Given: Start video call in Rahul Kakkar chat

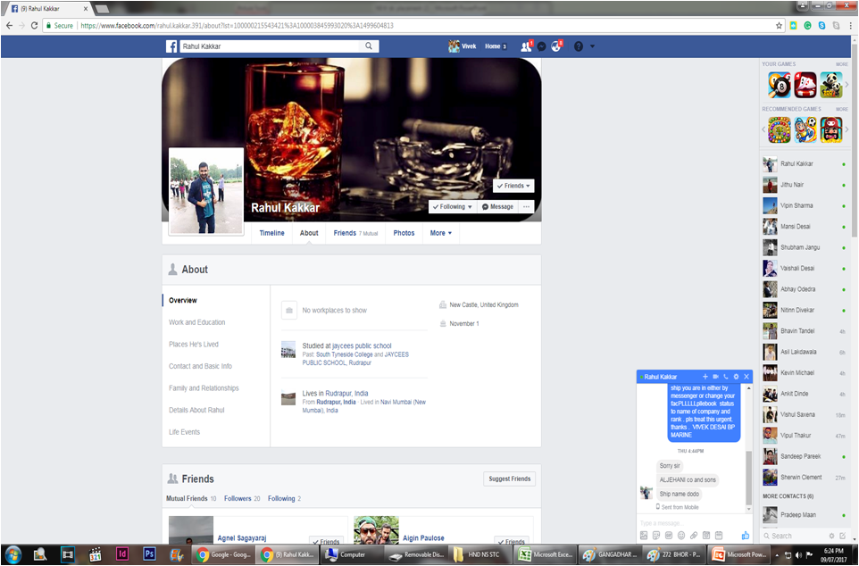Looking at the screenshot, I should click(715, 377).
